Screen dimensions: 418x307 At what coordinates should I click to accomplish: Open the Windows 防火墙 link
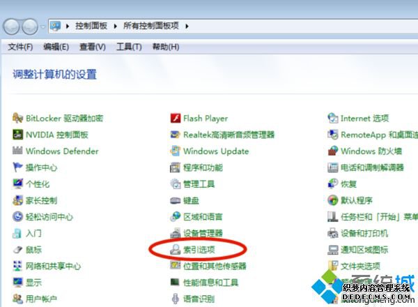pos(371,151)
